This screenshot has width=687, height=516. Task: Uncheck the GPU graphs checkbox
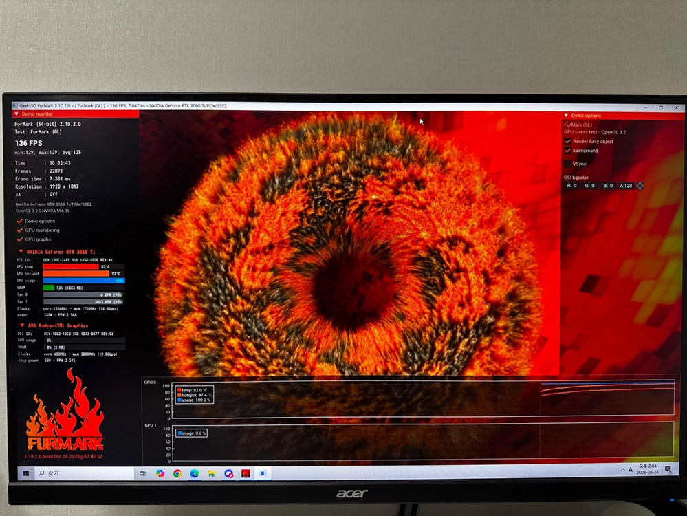(x=20, y=239)
